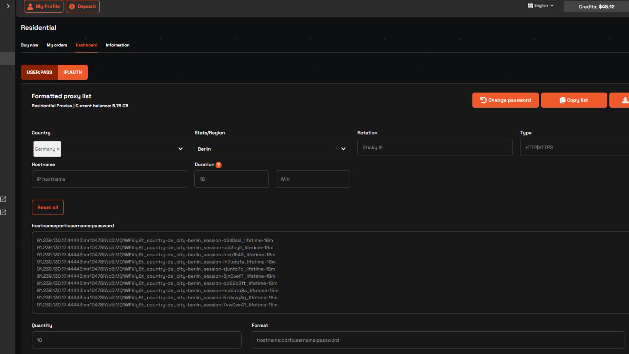Click proxy line with session-7vw0wr41
Screen dimensions: 629x354
point(157,305)
